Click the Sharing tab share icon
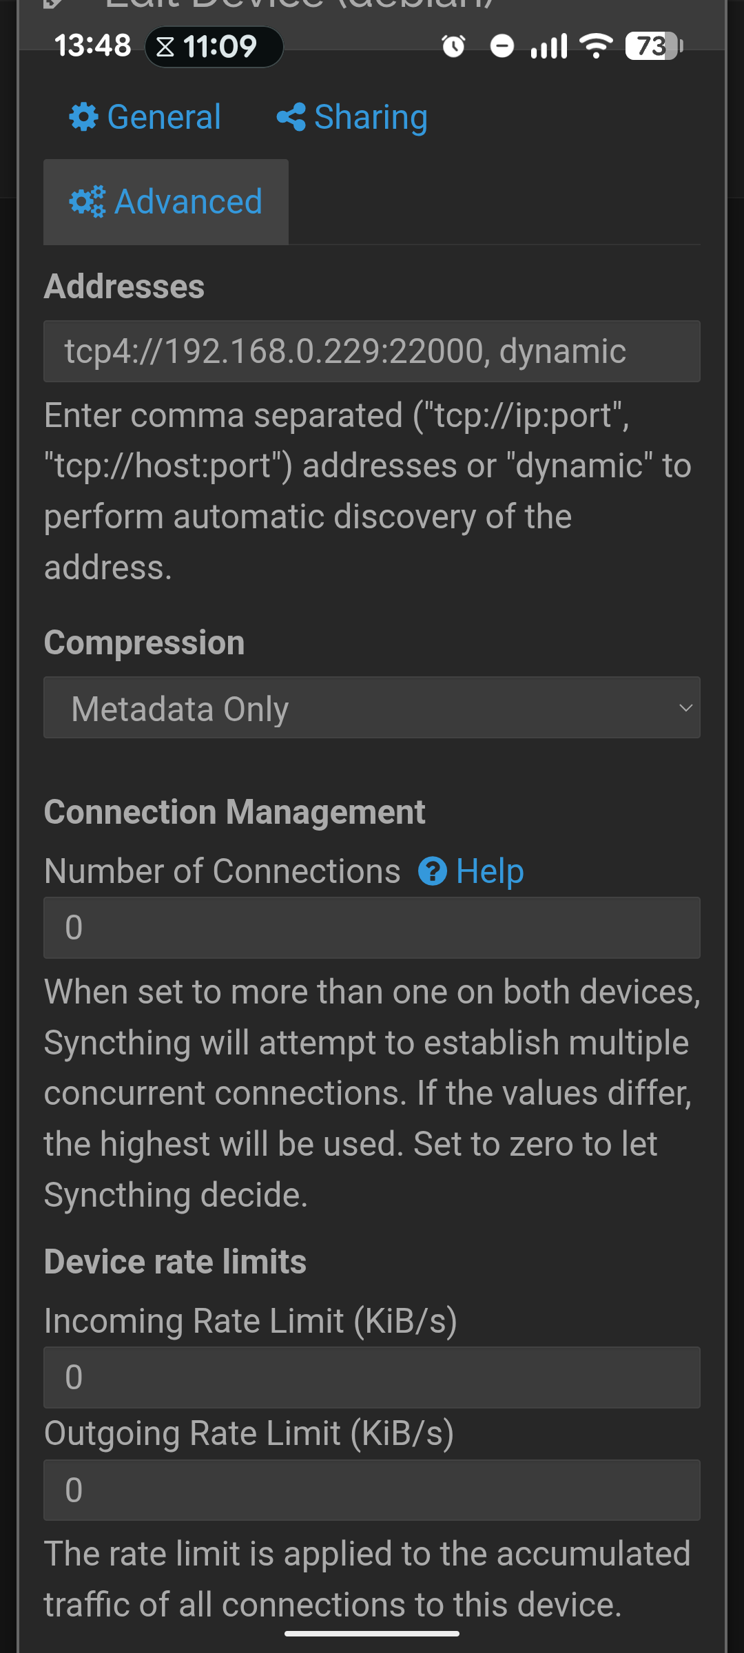744x1653 pixels. (x=291, y=117)
